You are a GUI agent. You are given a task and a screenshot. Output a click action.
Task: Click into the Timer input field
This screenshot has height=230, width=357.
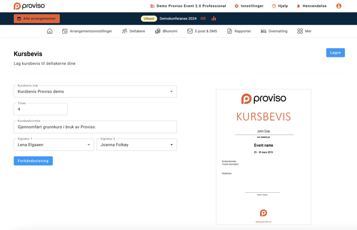coord(40,109)
